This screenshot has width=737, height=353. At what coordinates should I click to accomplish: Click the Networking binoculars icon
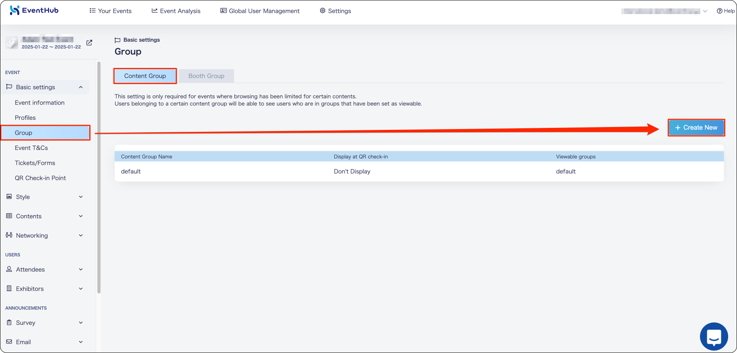coord(9,235)
